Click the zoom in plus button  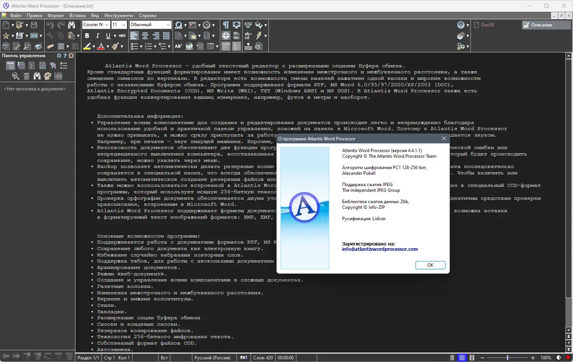[533, 358]
